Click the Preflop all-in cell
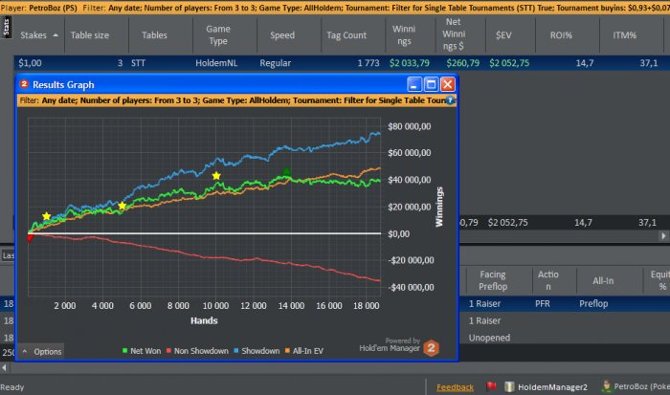 click(x=593, y=303)
